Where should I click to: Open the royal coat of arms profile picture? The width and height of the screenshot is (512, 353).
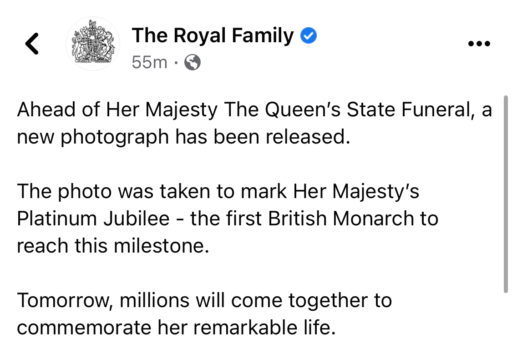[93, 44]
